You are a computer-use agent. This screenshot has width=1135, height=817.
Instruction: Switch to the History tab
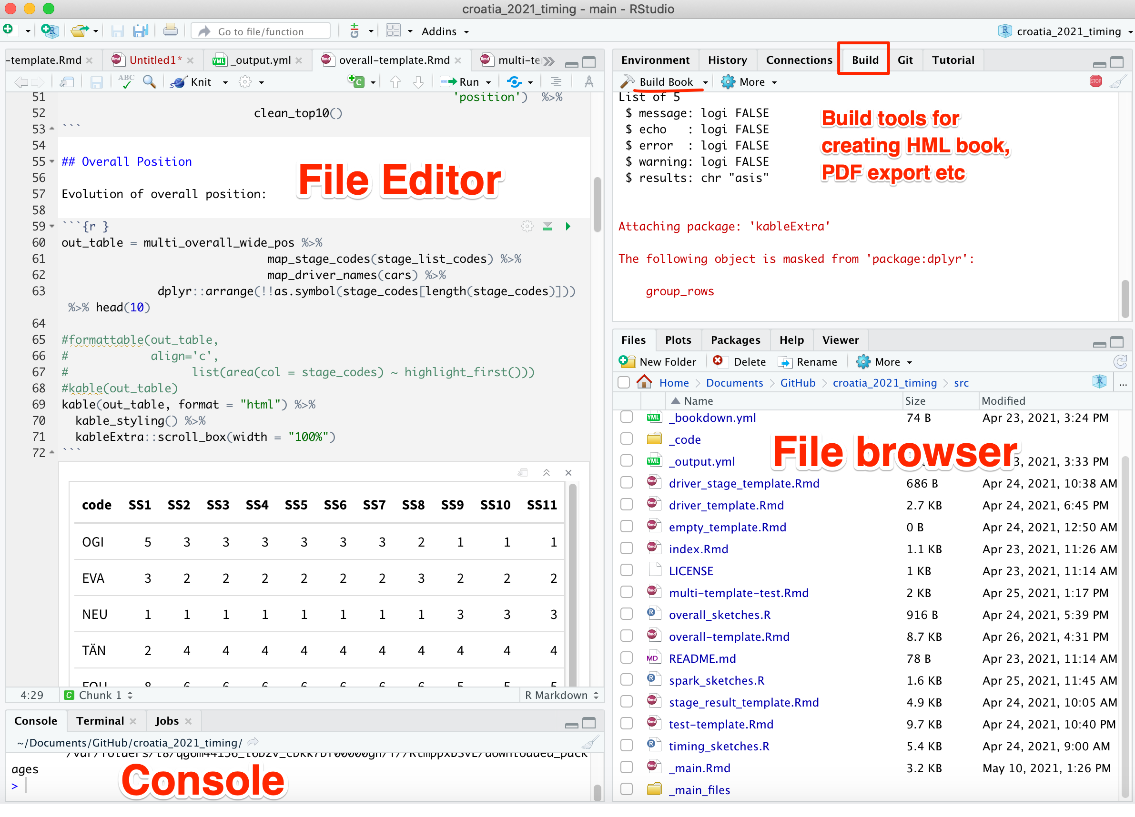(x=727, y=60)
